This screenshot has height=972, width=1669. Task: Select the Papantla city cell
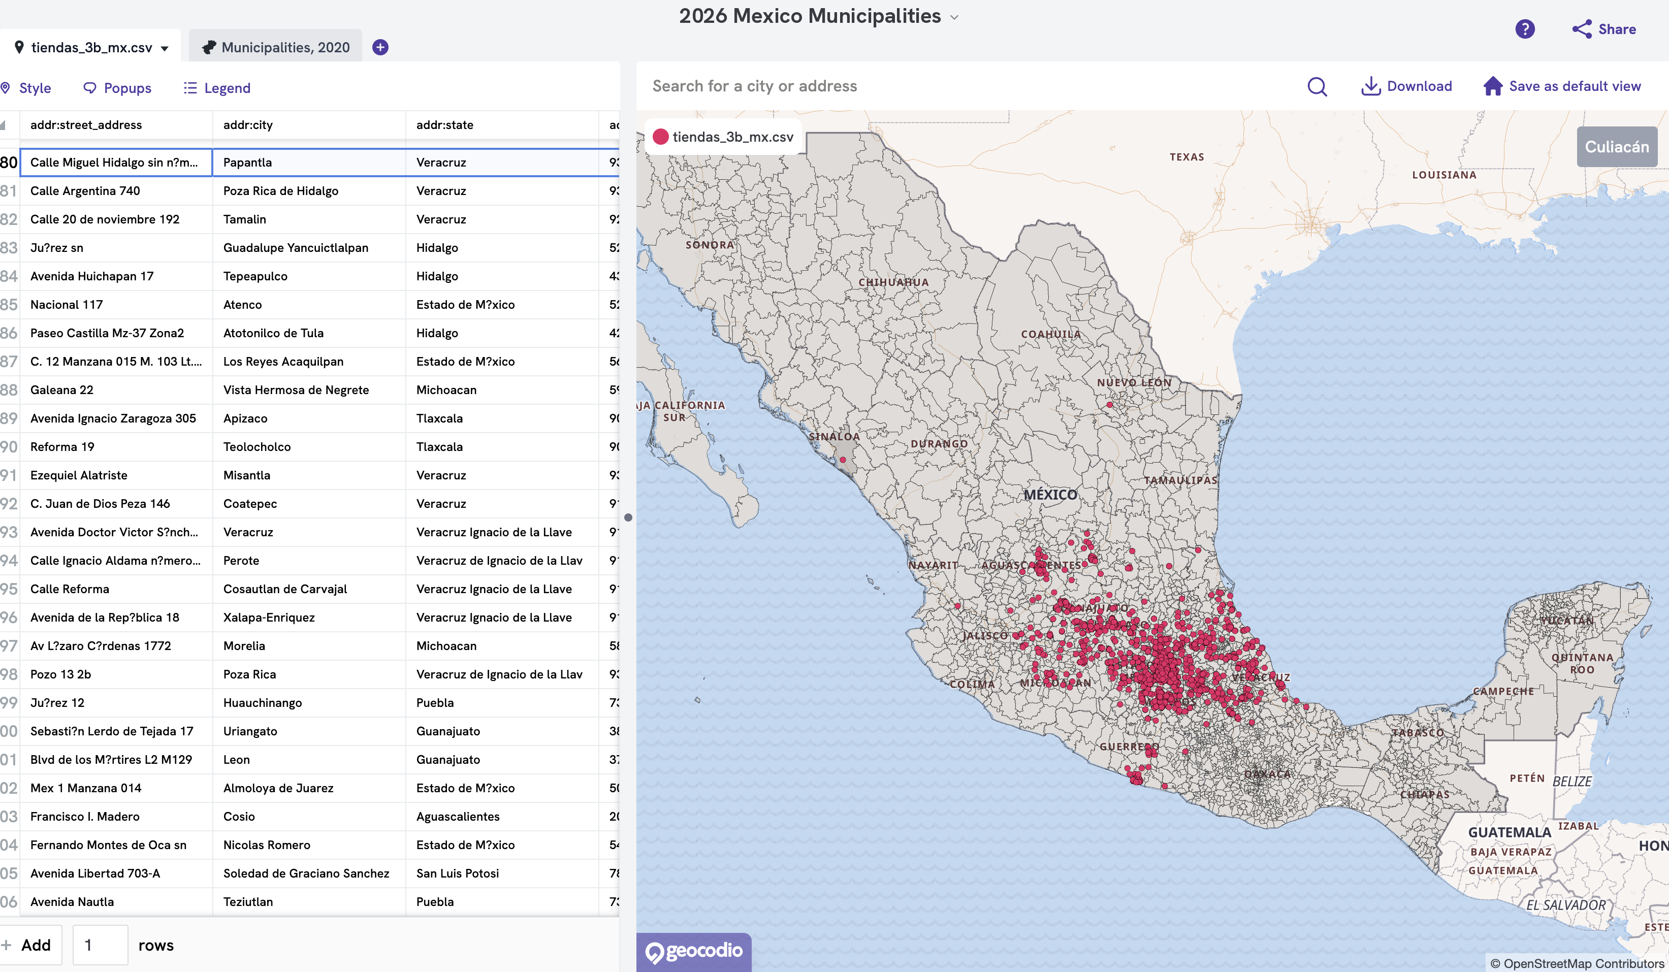pos(309,162)
